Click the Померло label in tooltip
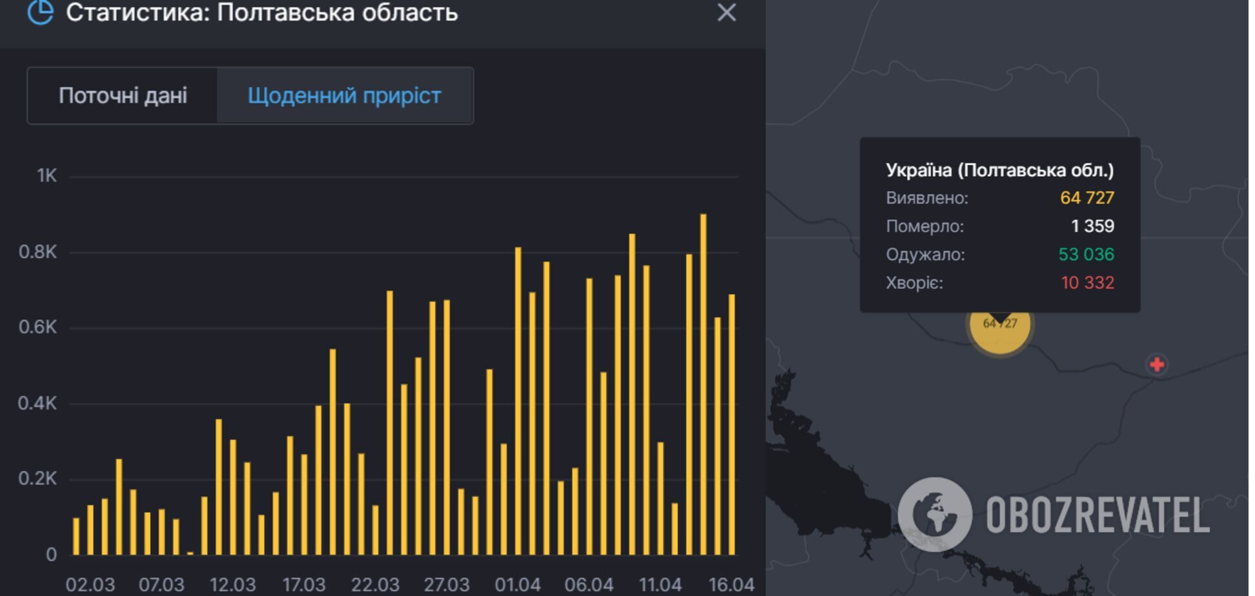This screenshot has width=1255, height=596. (924, 226)
